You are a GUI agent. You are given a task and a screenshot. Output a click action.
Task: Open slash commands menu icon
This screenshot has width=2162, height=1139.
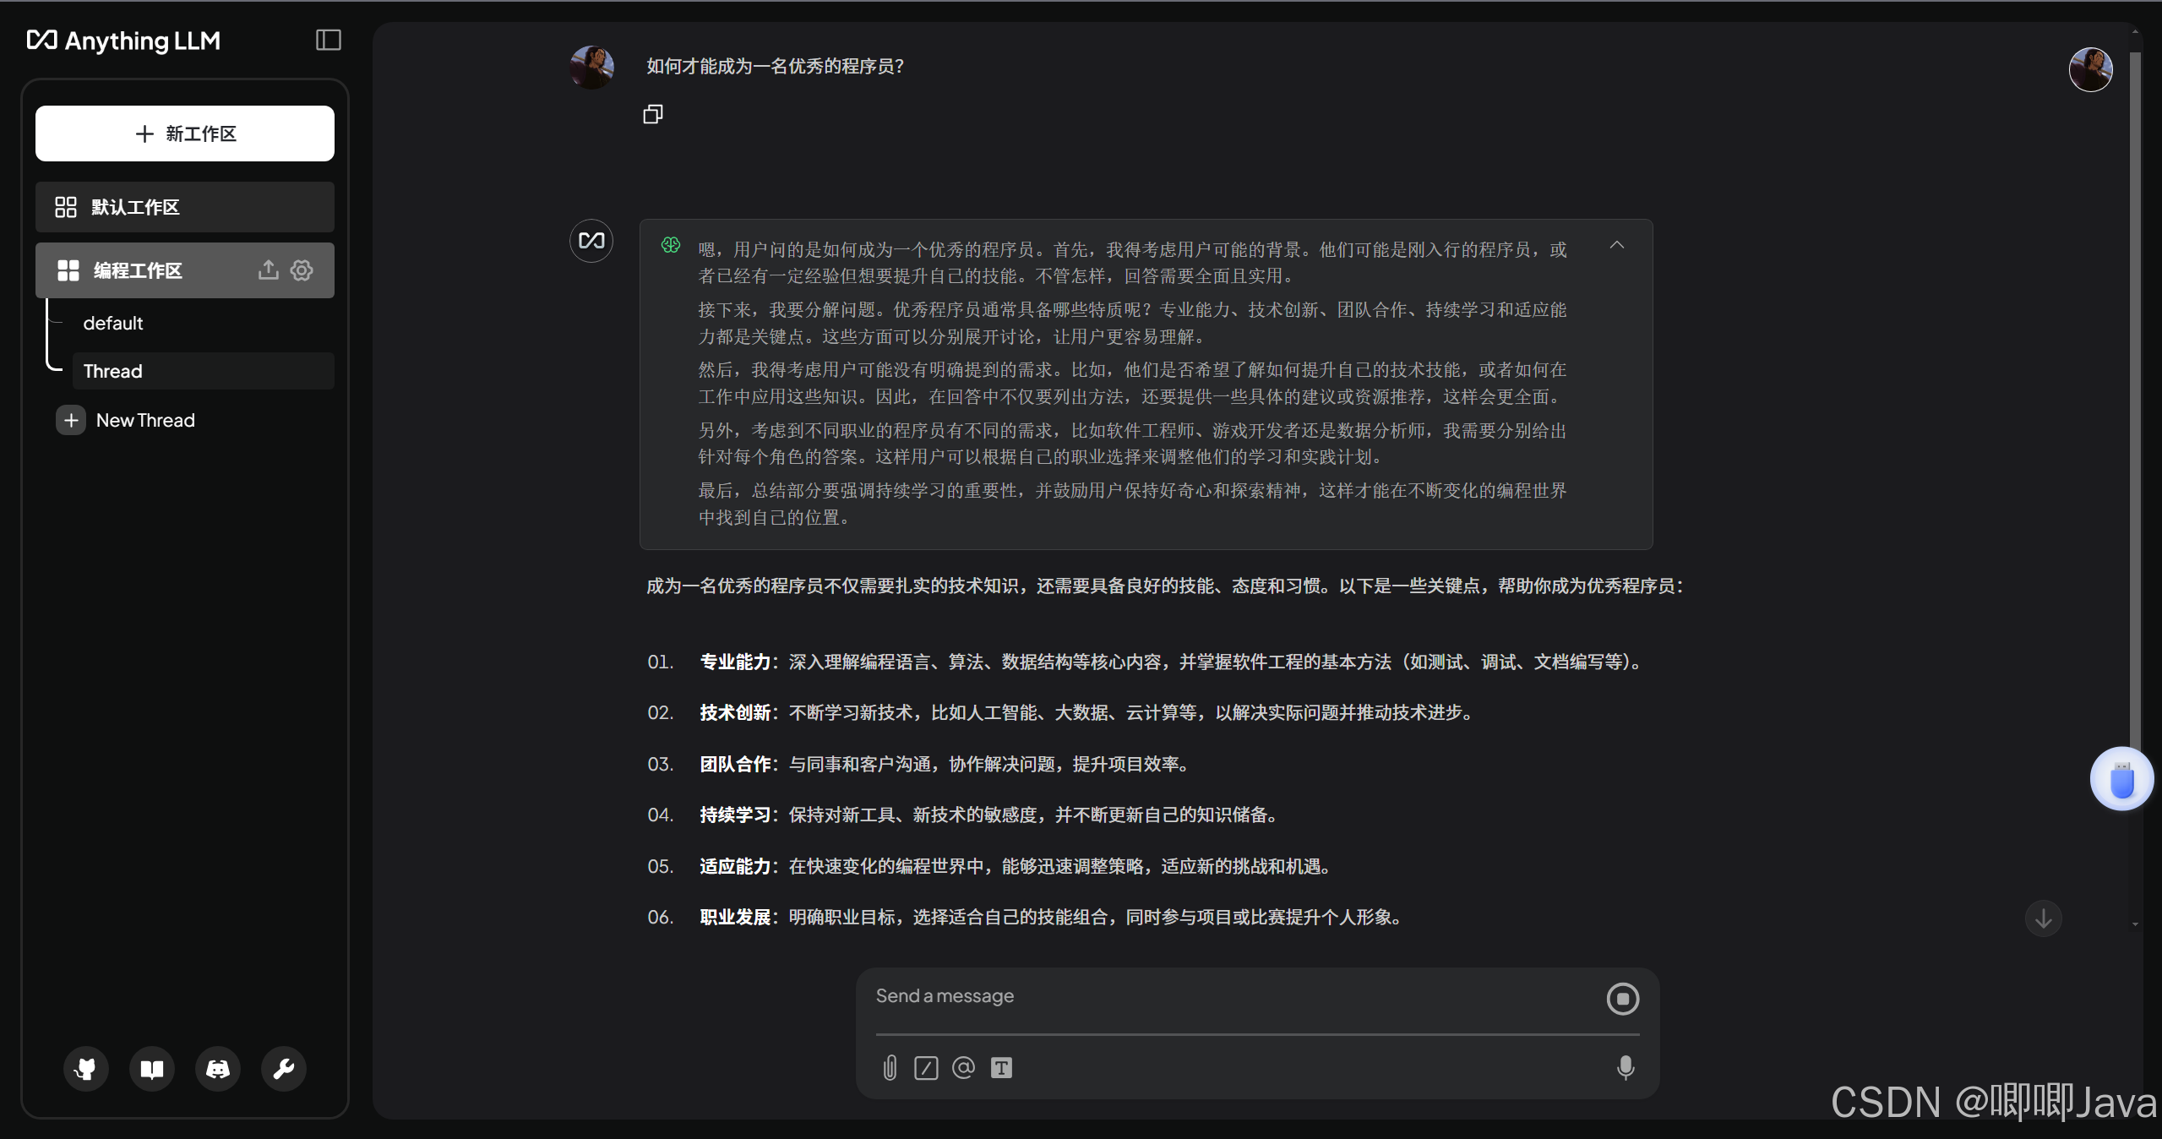926,1068
